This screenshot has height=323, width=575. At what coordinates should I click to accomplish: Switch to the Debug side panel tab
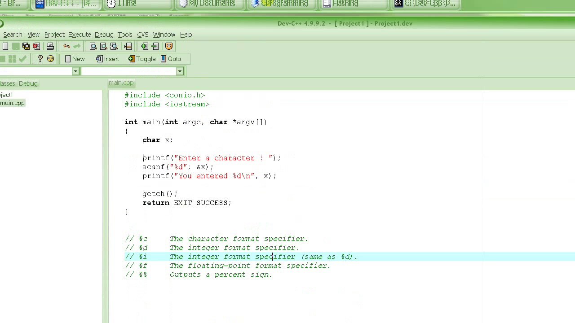[28, 83]
